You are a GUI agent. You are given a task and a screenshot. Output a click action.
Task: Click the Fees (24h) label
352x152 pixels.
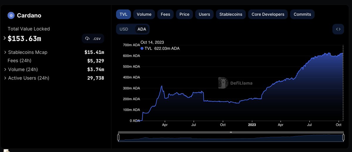pyautogui.click(x=19, y=61)
